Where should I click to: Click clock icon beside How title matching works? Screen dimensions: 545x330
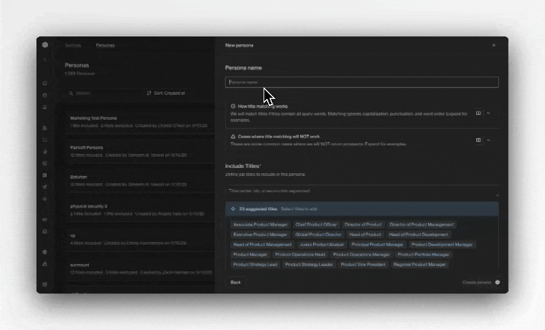tap(233, 107)
